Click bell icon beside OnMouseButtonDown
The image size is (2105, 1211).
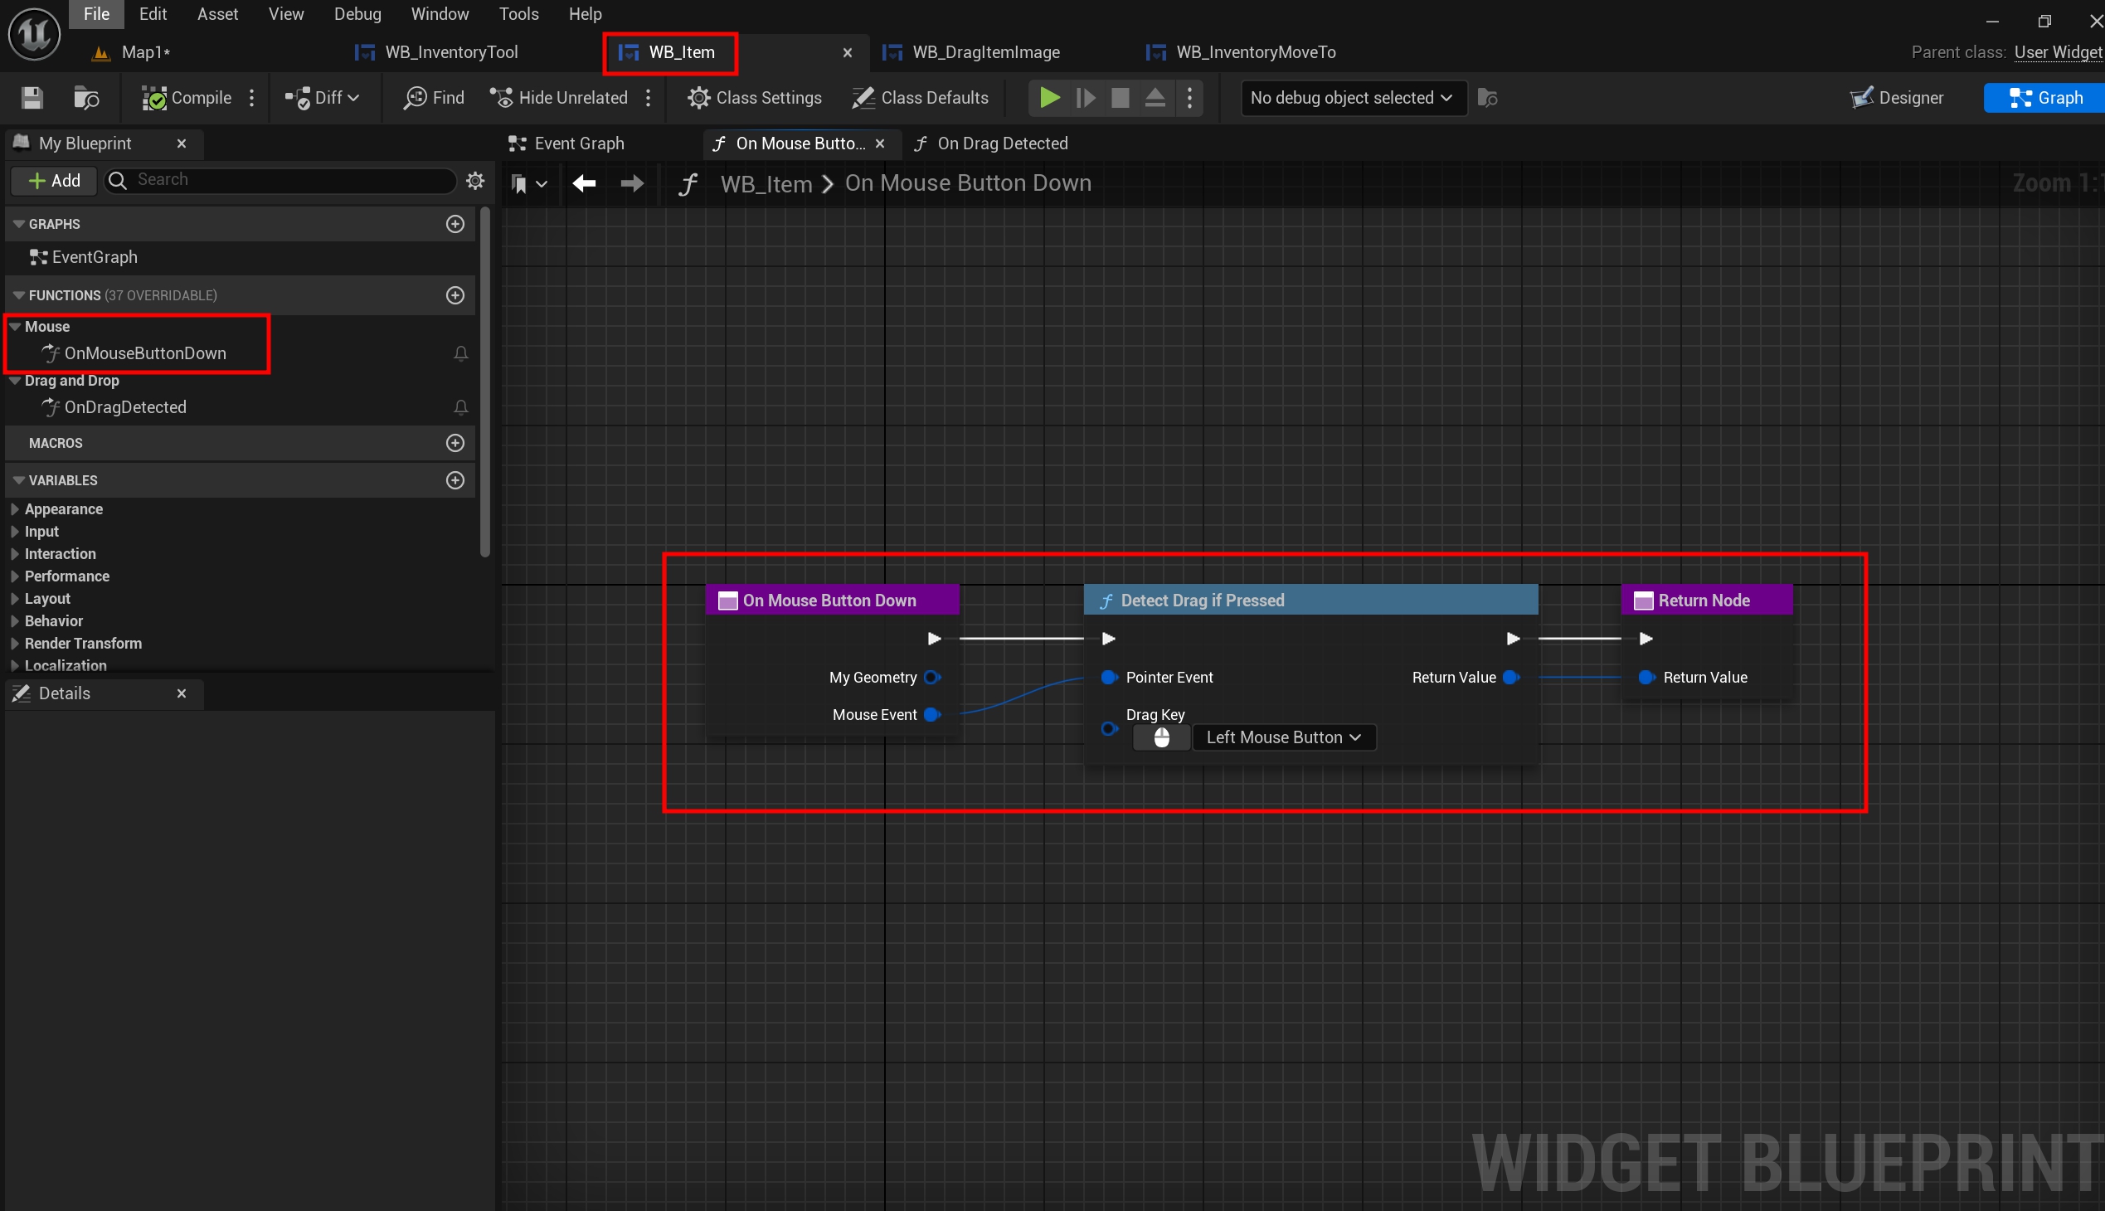pos(461,353)
